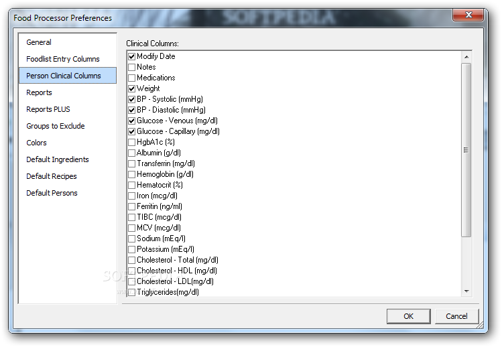502x347 pixels.
Task: Enable the Iron (mcg/dl) checkbox
Action: pyautogui.click(x=131, y=196)
